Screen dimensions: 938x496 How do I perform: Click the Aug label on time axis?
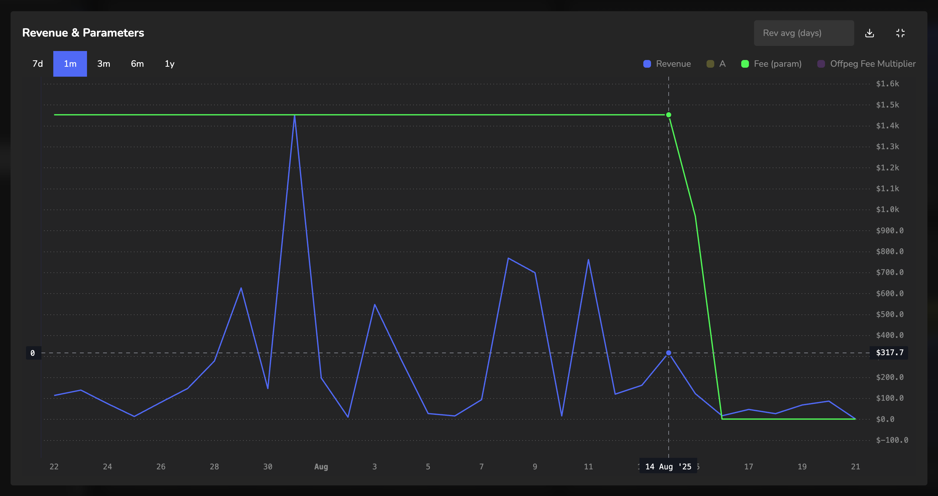click(321, 466)
